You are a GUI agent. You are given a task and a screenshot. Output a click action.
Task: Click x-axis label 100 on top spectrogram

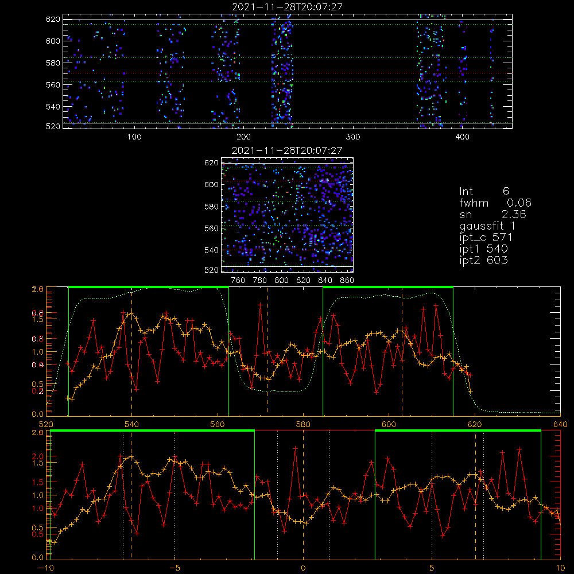(134, 137)
